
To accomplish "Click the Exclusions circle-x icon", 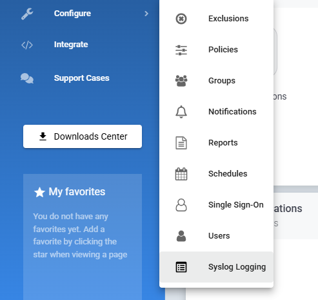I will pyautogui.click(x=181, y=19).
